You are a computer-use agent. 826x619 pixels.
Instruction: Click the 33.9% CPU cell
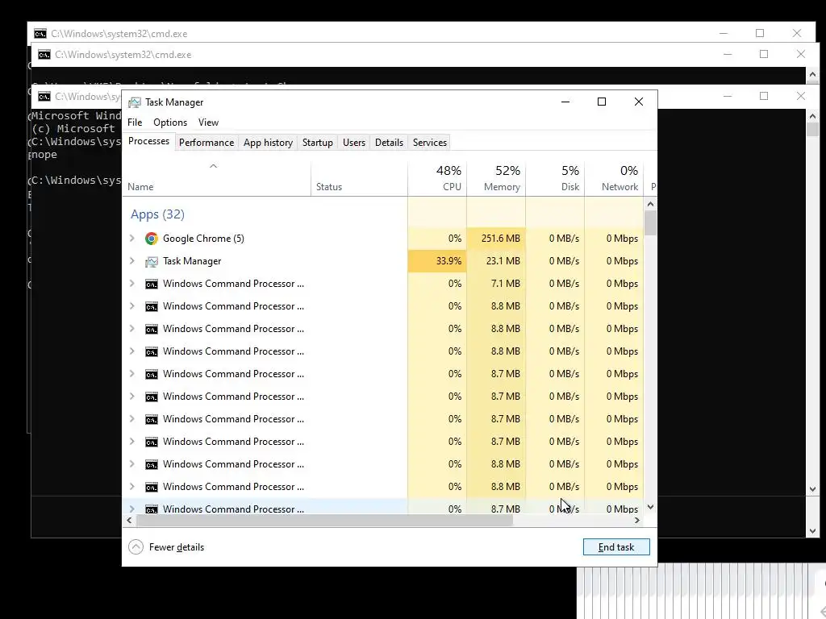(437, 261)
